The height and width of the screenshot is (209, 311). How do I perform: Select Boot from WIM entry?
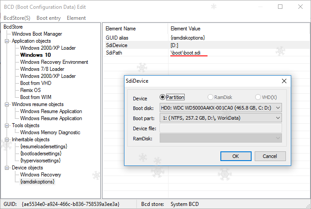click(x=36, y=97)
